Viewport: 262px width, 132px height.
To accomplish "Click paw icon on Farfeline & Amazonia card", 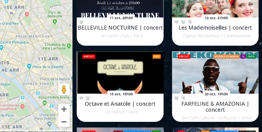I will coord(177,98).
